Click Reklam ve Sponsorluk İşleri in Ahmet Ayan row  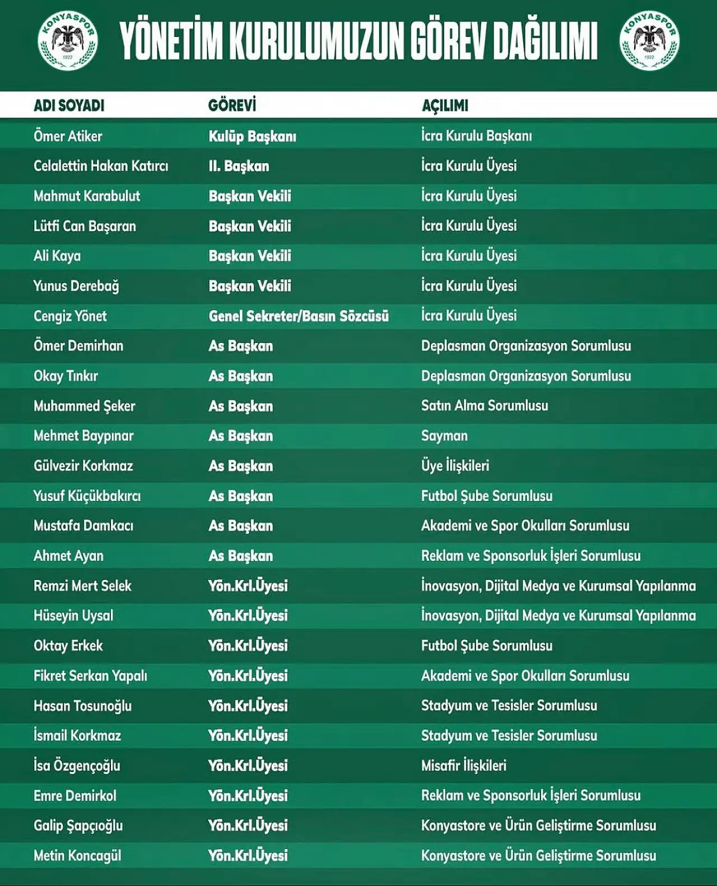click(x=499, y=556)
